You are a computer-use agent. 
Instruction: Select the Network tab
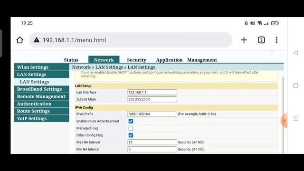click(x=104, y=60)
